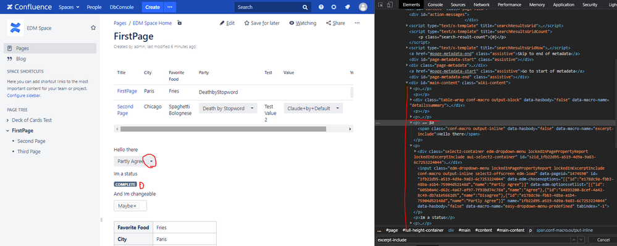This screenshot has width=617, height=246.
Task: Open the user profile avatar
Action: point(363,7)
